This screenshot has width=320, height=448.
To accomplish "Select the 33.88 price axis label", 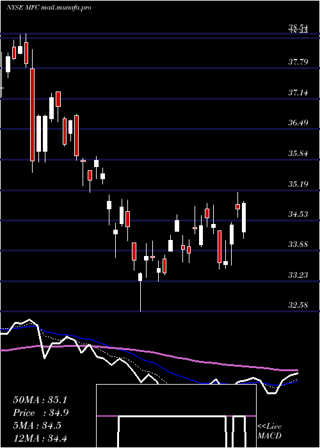I will click(298, 244).
